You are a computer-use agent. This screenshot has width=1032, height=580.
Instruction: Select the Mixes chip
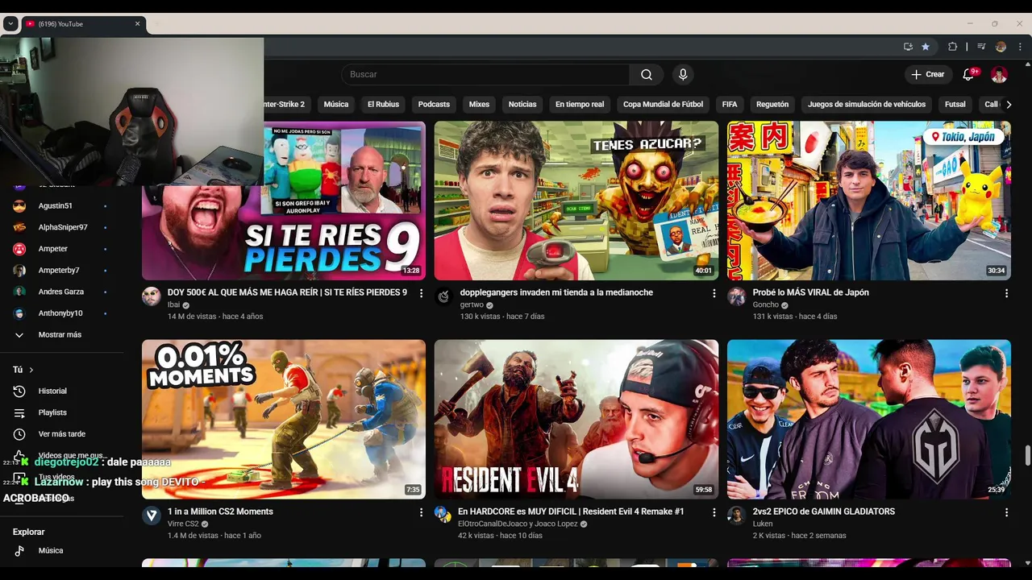[479, 104]
